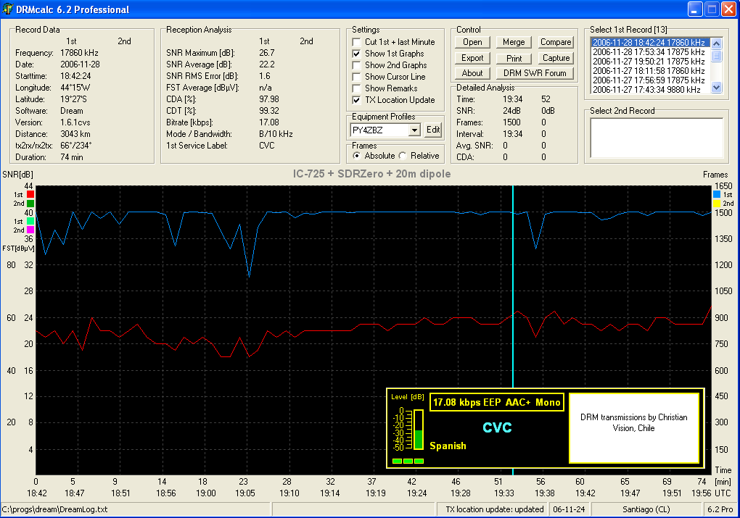The height and width of the screenshot is (518, 740).
Task: Select the Relative frames radio button
Action: click(x=403, y=156)
